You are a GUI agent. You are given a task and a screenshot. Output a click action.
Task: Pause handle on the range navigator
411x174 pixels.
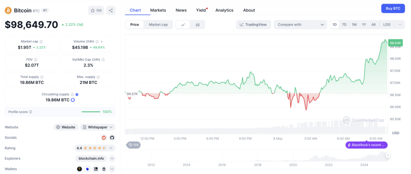388,156
